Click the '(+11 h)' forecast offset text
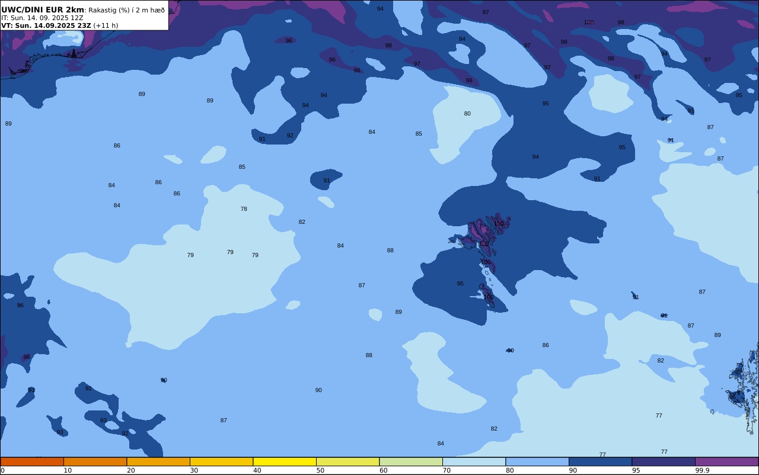The image size is (759, 475). (x=106, y=25)
